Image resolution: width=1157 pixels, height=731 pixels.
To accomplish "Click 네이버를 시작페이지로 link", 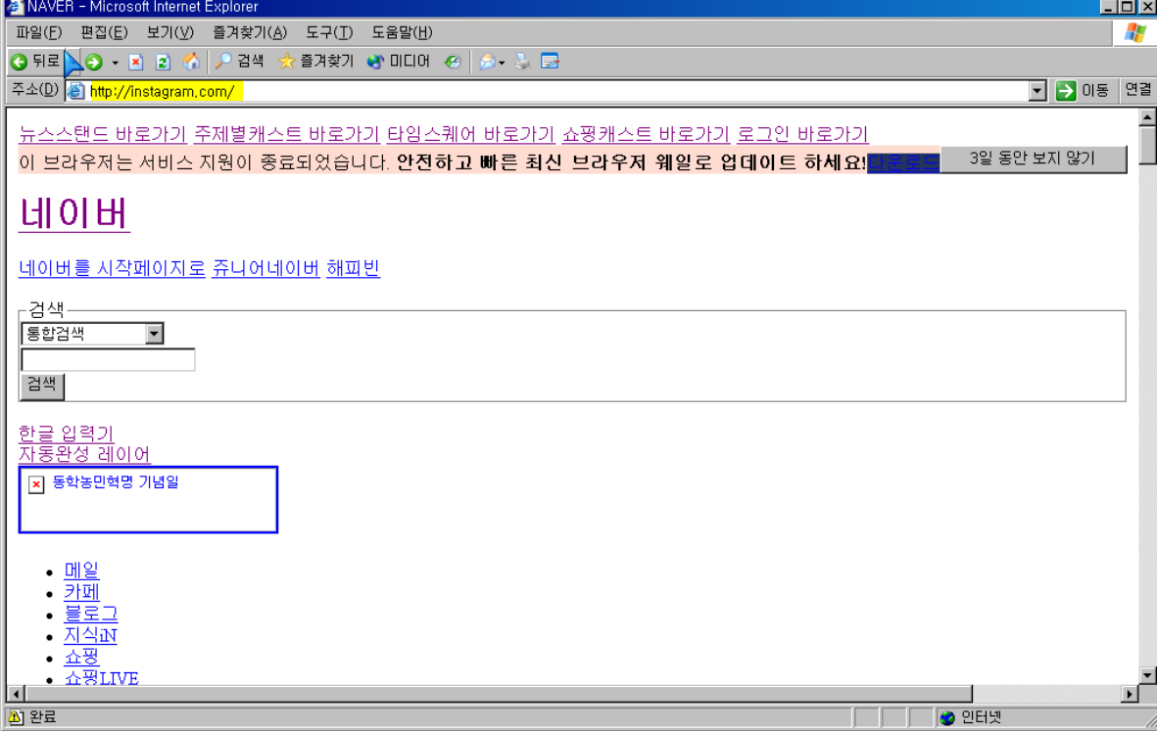I will pos(112,268).
